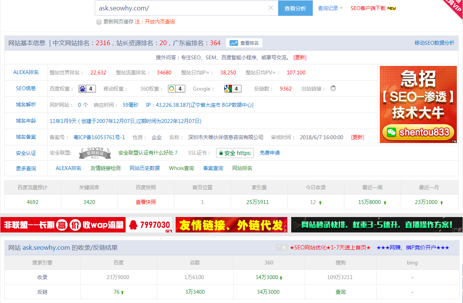Click the 友情链接、外链代发 banner
This screenshot has height=303, width=463.
[x=231, y=225]
